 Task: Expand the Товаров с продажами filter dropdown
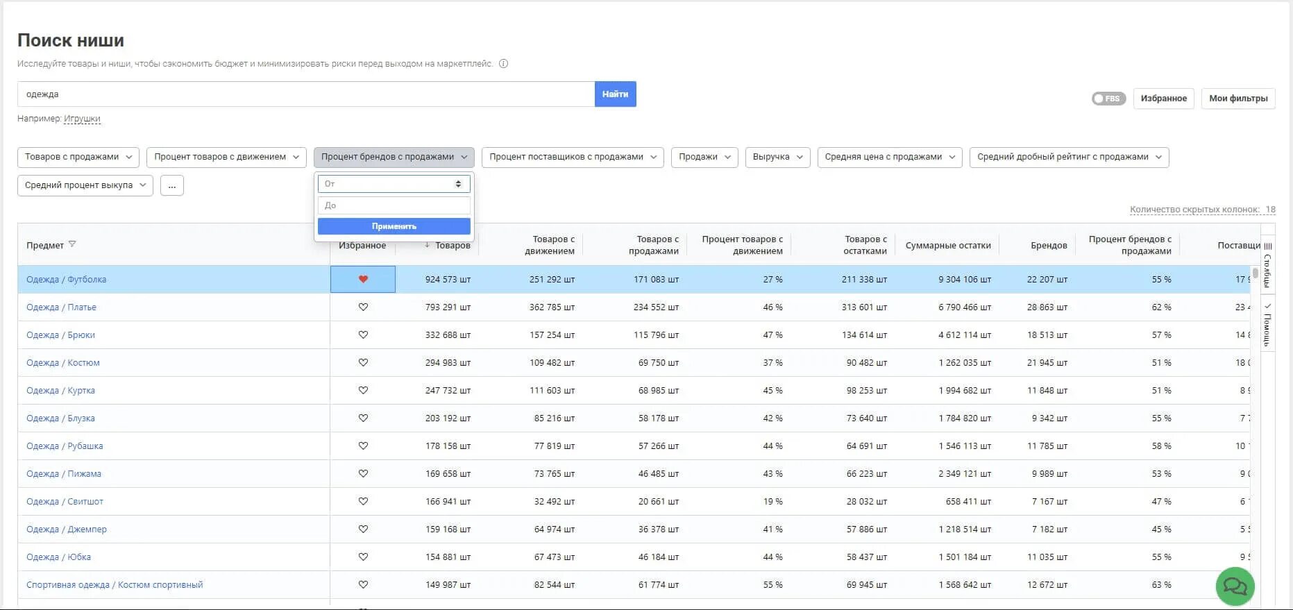click(78, 157)
